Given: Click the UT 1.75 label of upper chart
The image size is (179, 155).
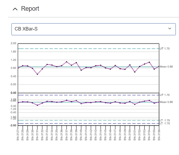Looking at the screenshot, I should [165, 49].
